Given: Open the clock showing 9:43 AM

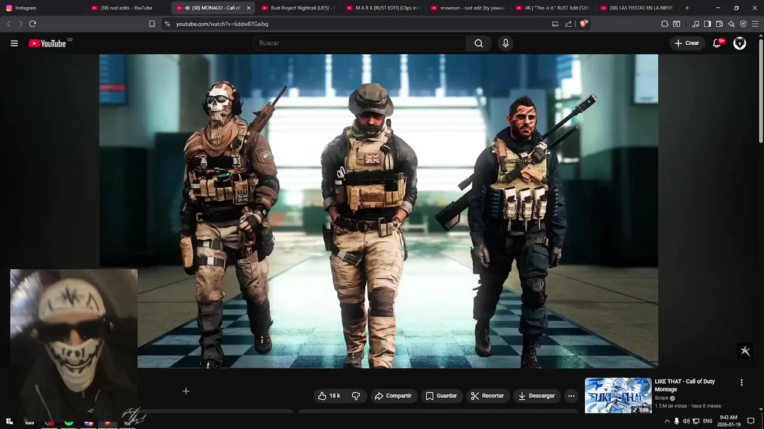Looking at the screenshot, I should (729, 421).
